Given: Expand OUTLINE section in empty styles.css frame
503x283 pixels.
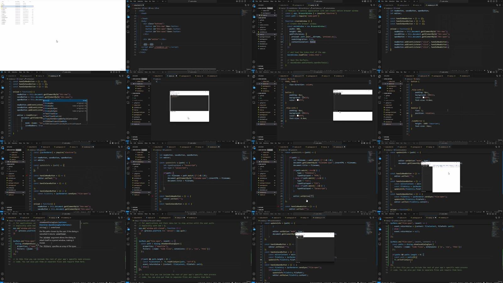Looking at the screenshot, I should [140, 137].
